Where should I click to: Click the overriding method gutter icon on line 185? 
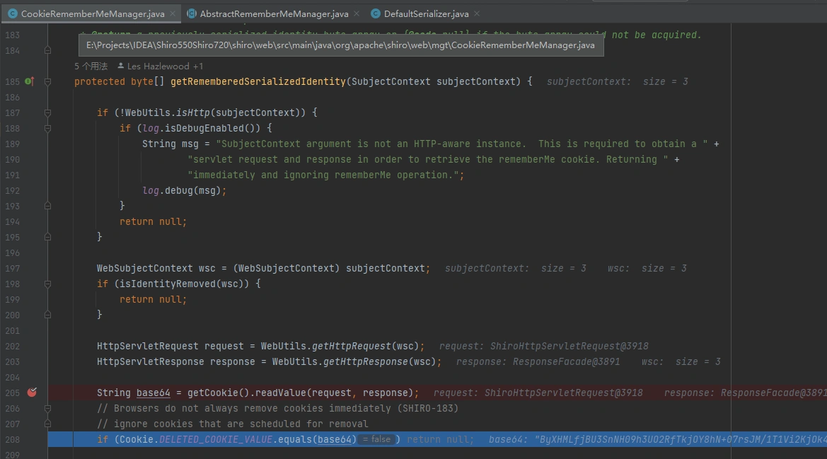point(29,81)
